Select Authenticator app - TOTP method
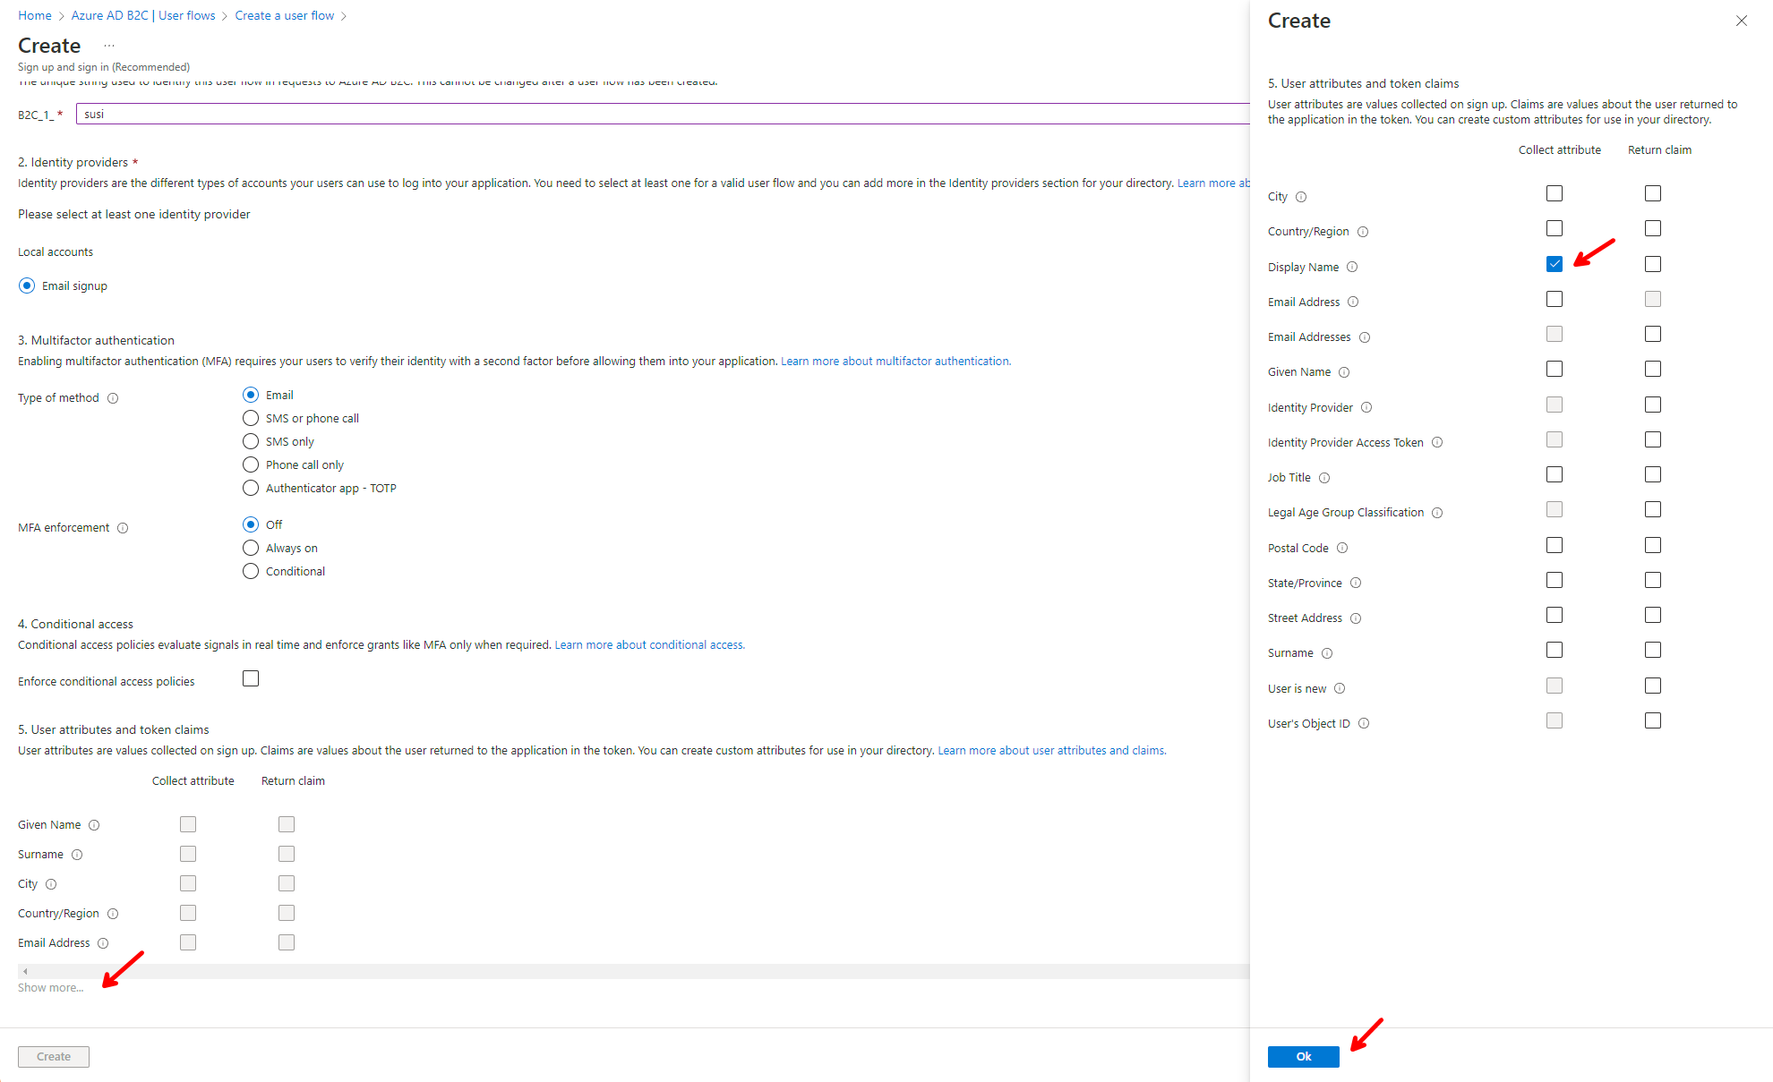 [x=251, y=488]
